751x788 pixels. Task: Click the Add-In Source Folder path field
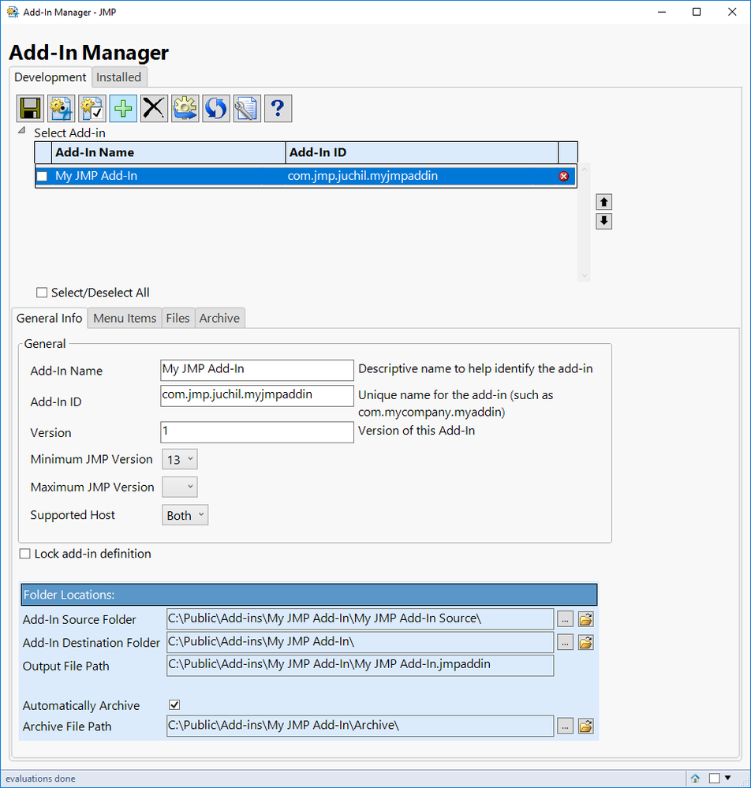(x=360, y=619)
